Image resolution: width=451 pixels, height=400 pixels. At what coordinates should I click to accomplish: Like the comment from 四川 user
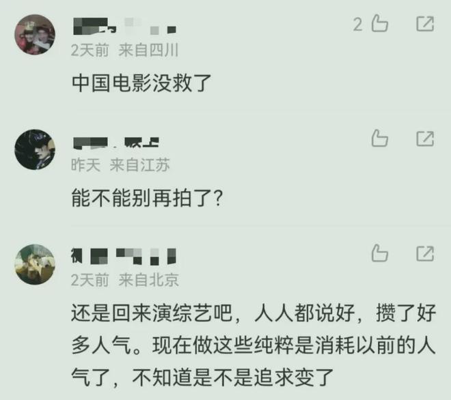[x=380, y=24]
